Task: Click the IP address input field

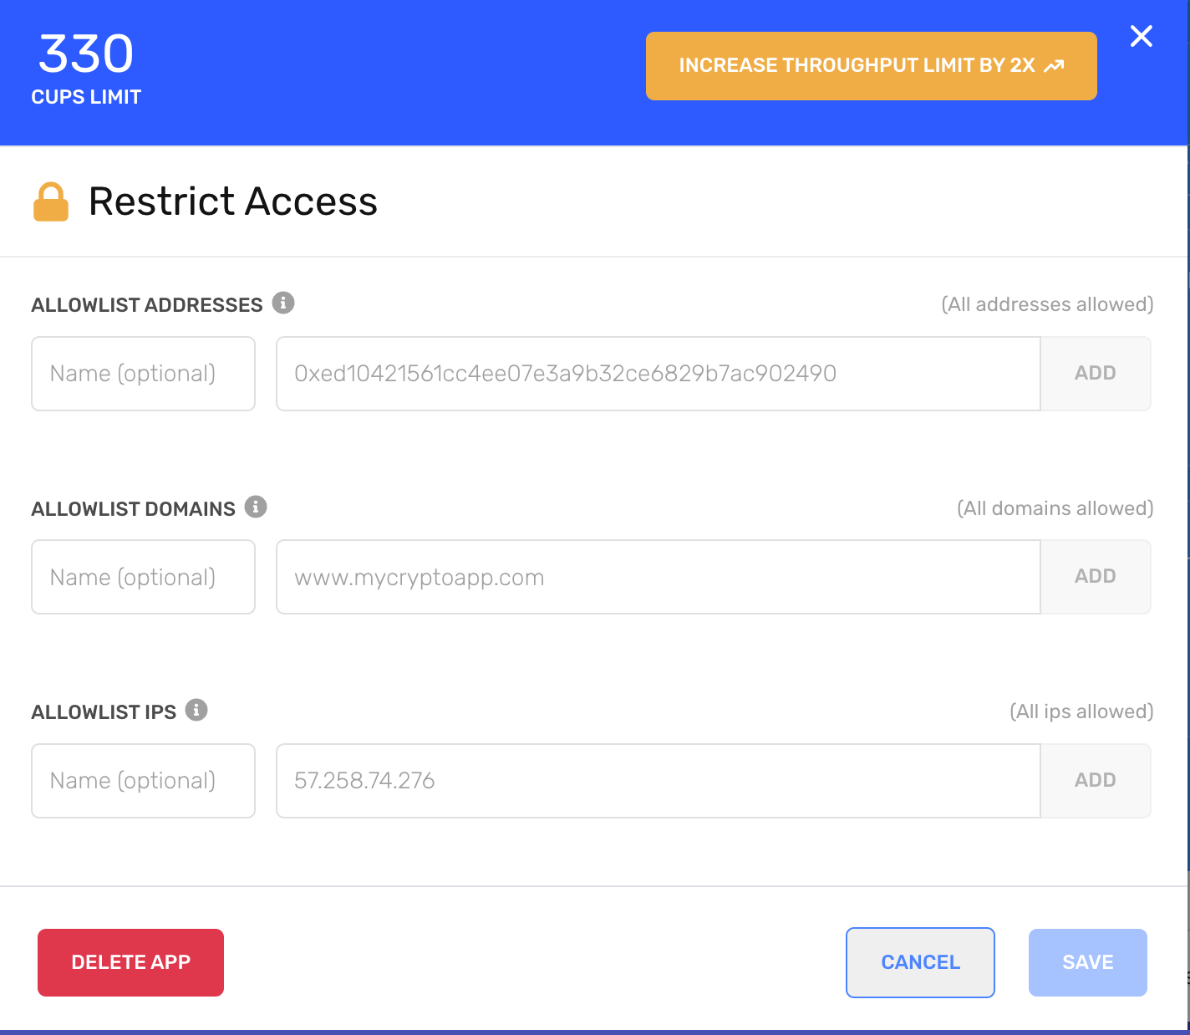Action: pos(658,781)
